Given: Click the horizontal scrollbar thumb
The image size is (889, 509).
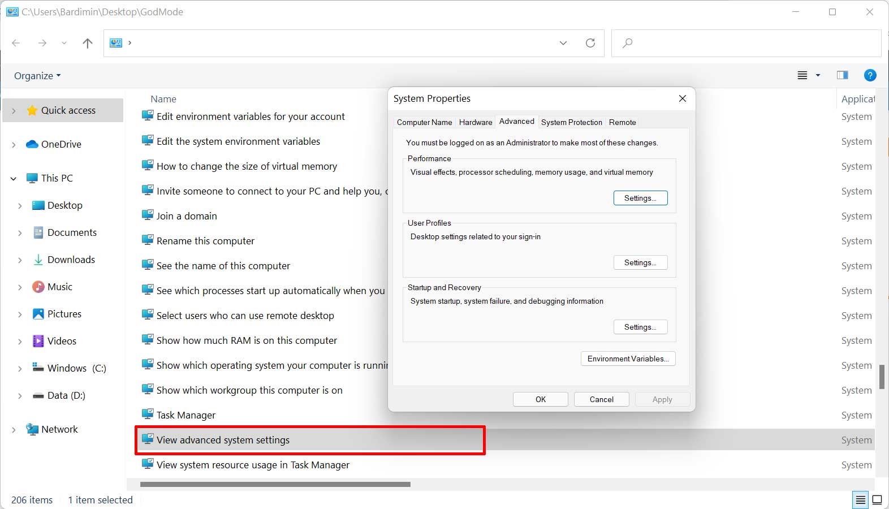Looking at the screenshot, I should tap(275, 484).
